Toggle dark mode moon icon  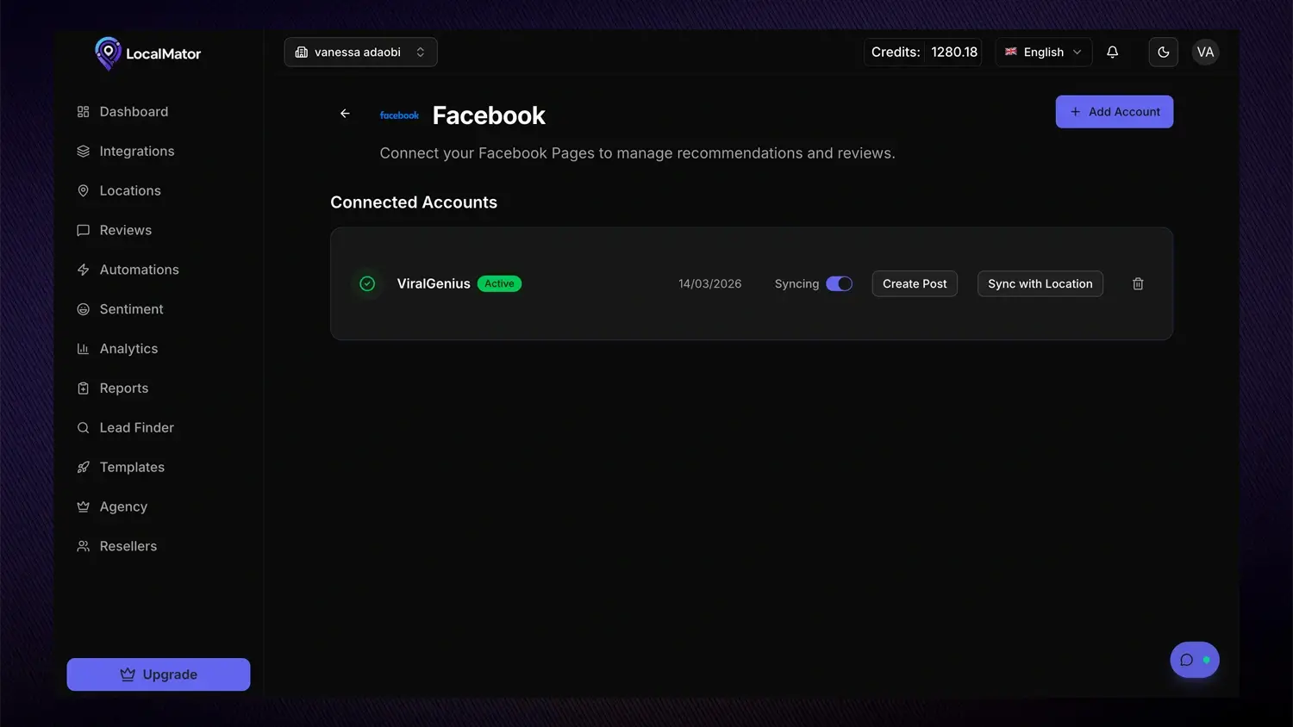point(1163,53)
